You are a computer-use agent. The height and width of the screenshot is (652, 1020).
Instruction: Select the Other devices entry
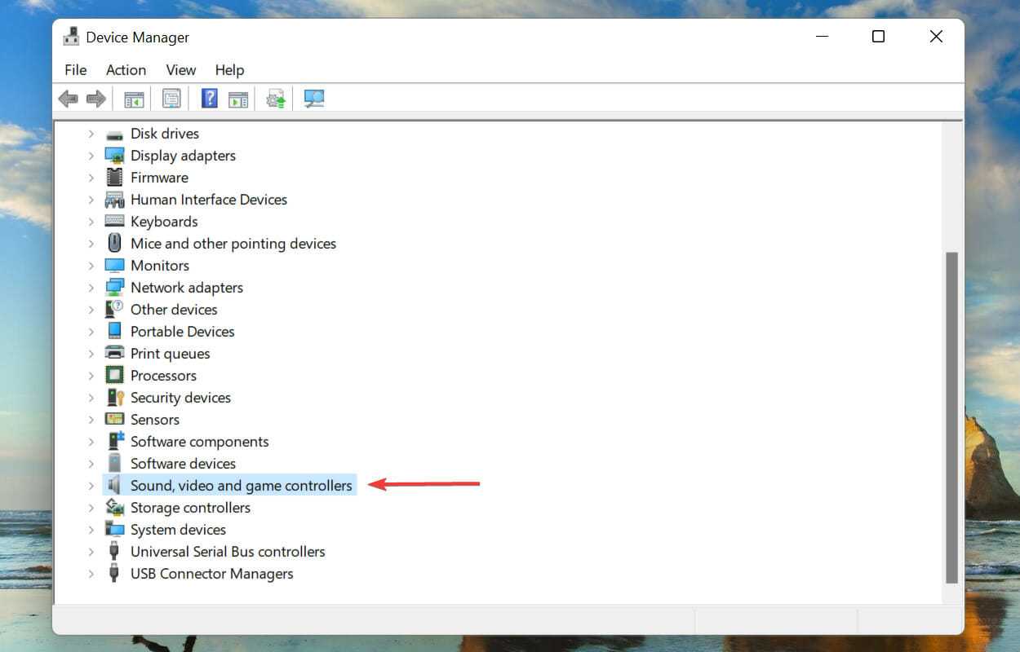[x=174, y=310]
